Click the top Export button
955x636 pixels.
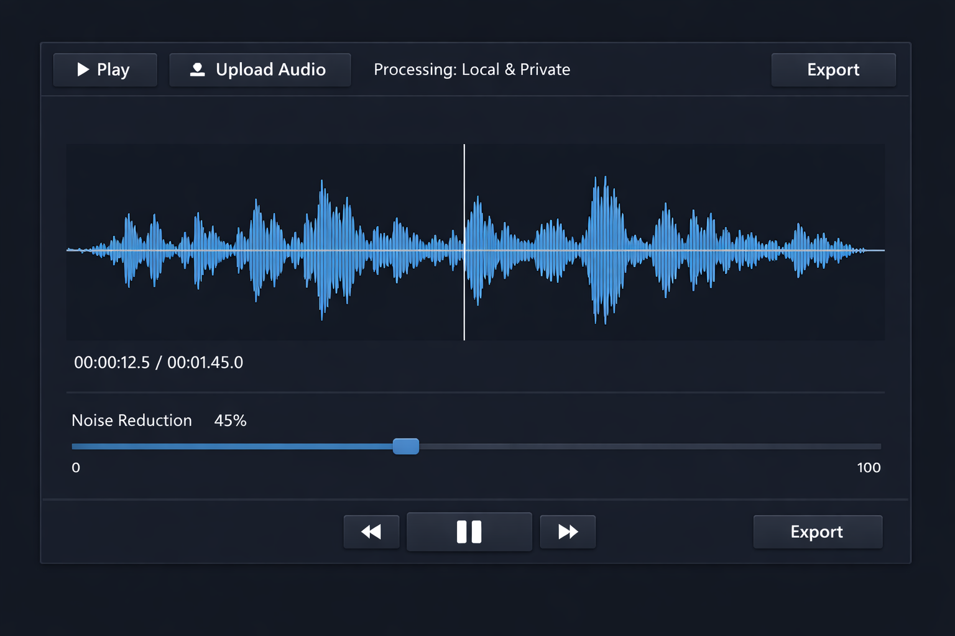(833, 70)
